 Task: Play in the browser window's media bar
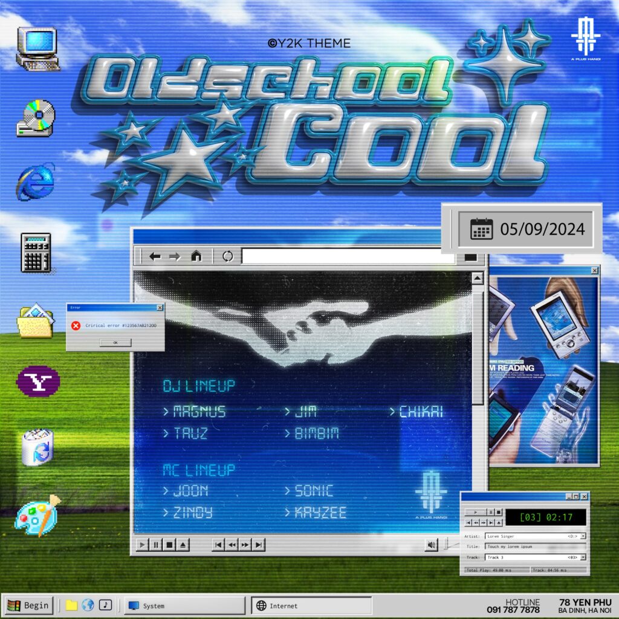pyautogui.click(x=142, y=545)
